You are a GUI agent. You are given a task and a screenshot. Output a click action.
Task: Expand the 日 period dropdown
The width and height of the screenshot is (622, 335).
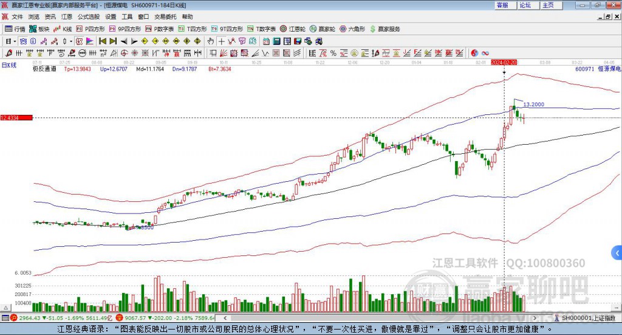tap(15, 41)
